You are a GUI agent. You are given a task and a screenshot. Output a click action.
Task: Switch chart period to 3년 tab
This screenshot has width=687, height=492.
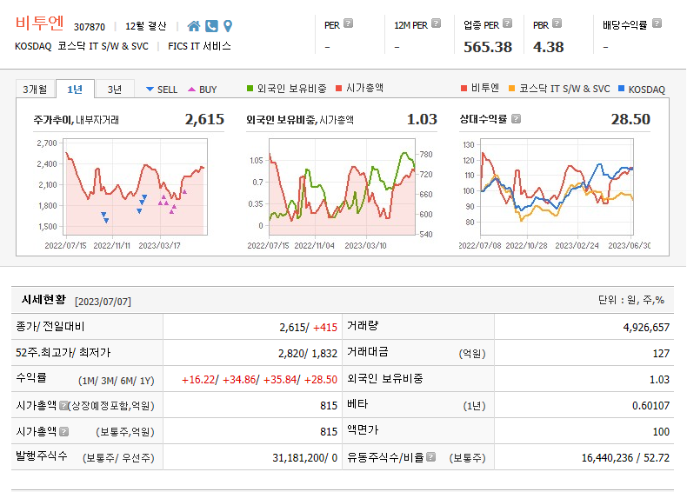pos(115,90)
